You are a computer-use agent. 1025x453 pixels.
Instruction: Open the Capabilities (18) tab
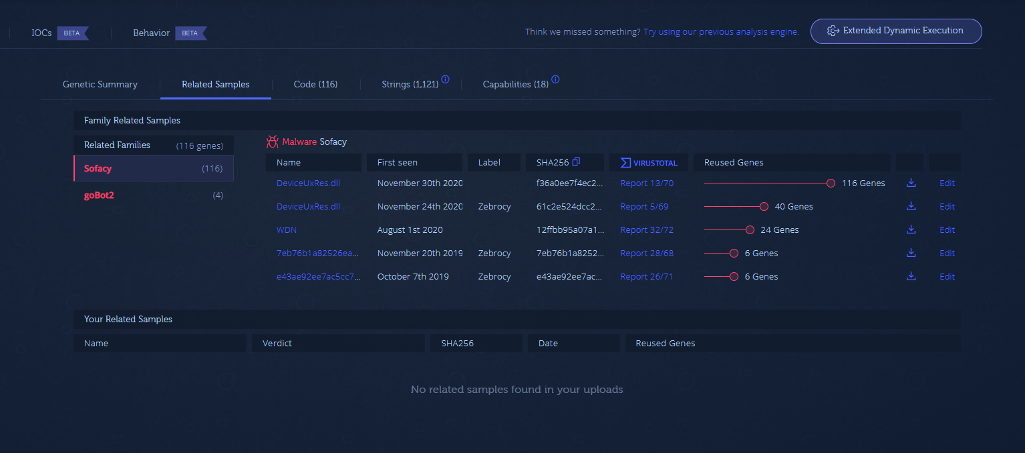[x=515, y=85]
